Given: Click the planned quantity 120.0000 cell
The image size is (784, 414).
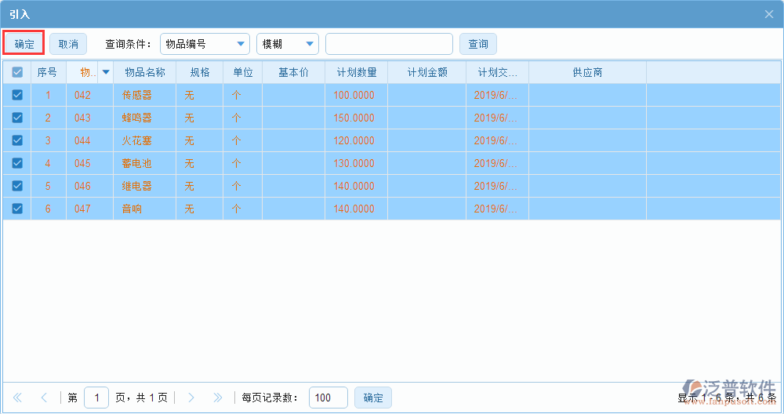Looking at the screenshot, I should (356, 140).
